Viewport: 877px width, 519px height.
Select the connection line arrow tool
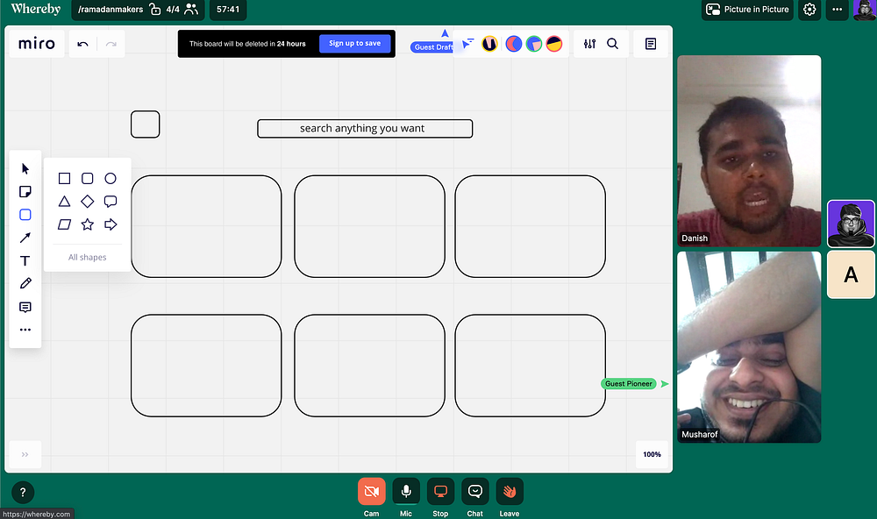point(25,238)
